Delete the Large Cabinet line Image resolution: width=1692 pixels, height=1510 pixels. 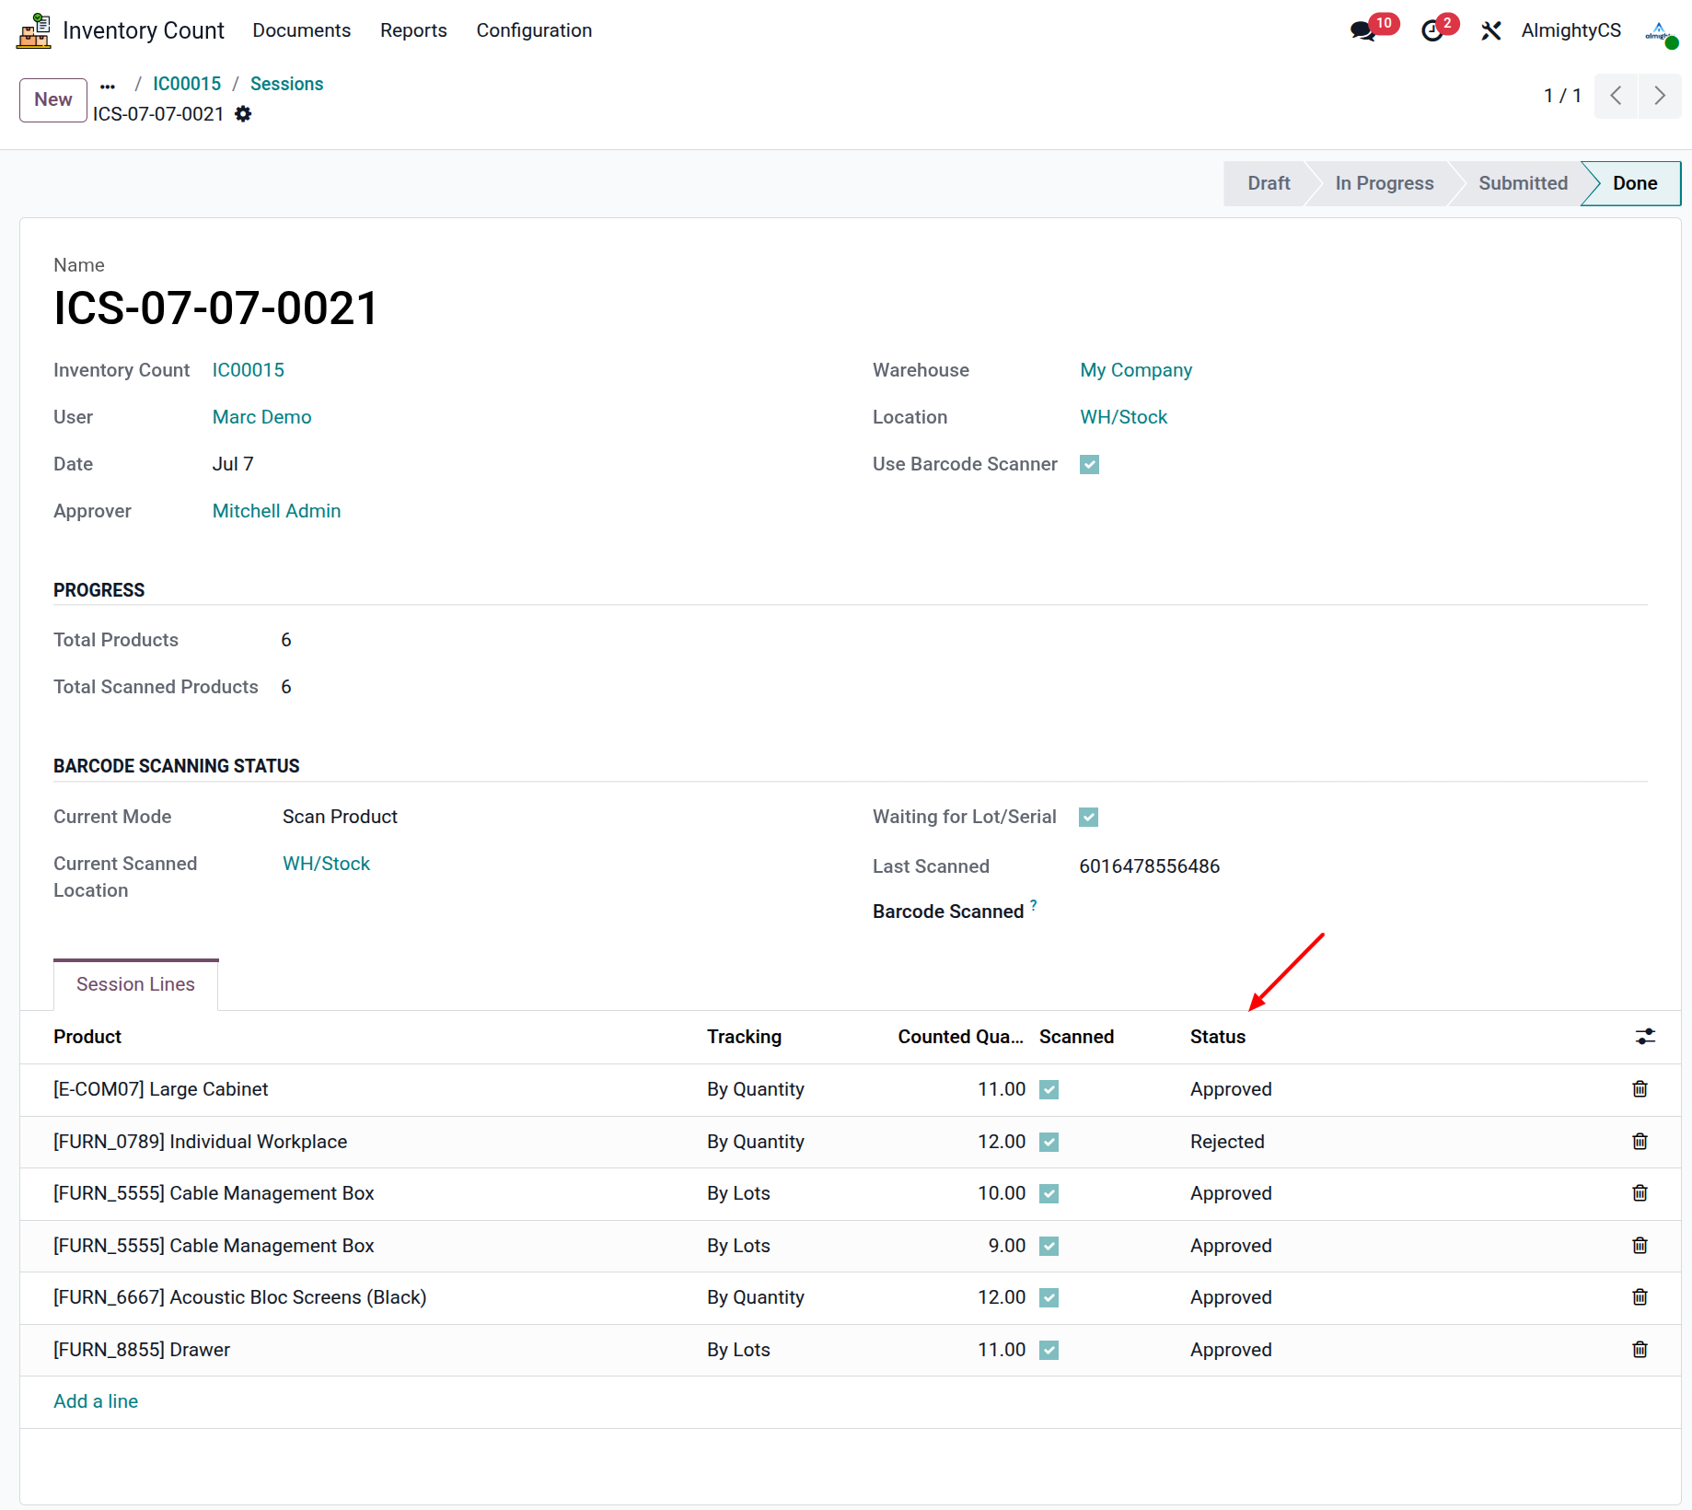1640,1089
